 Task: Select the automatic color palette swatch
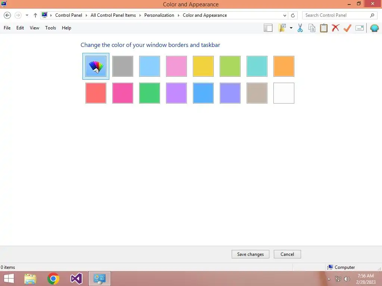(96, 66)
